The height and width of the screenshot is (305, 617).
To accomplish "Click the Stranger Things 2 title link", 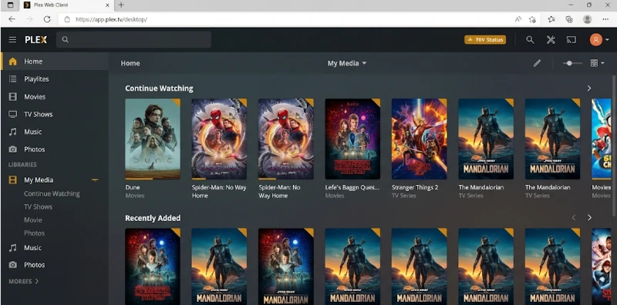I will click(x=415, y=187).
